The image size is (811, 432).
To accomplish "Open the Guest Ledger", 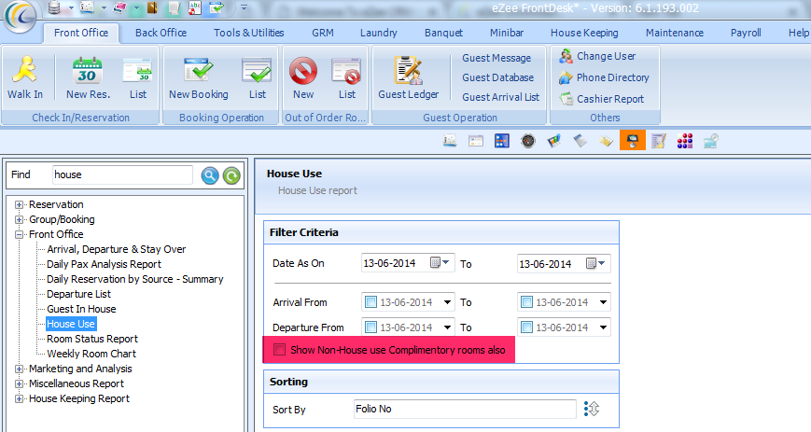I will pyautogui.click(x=408, y=71).
